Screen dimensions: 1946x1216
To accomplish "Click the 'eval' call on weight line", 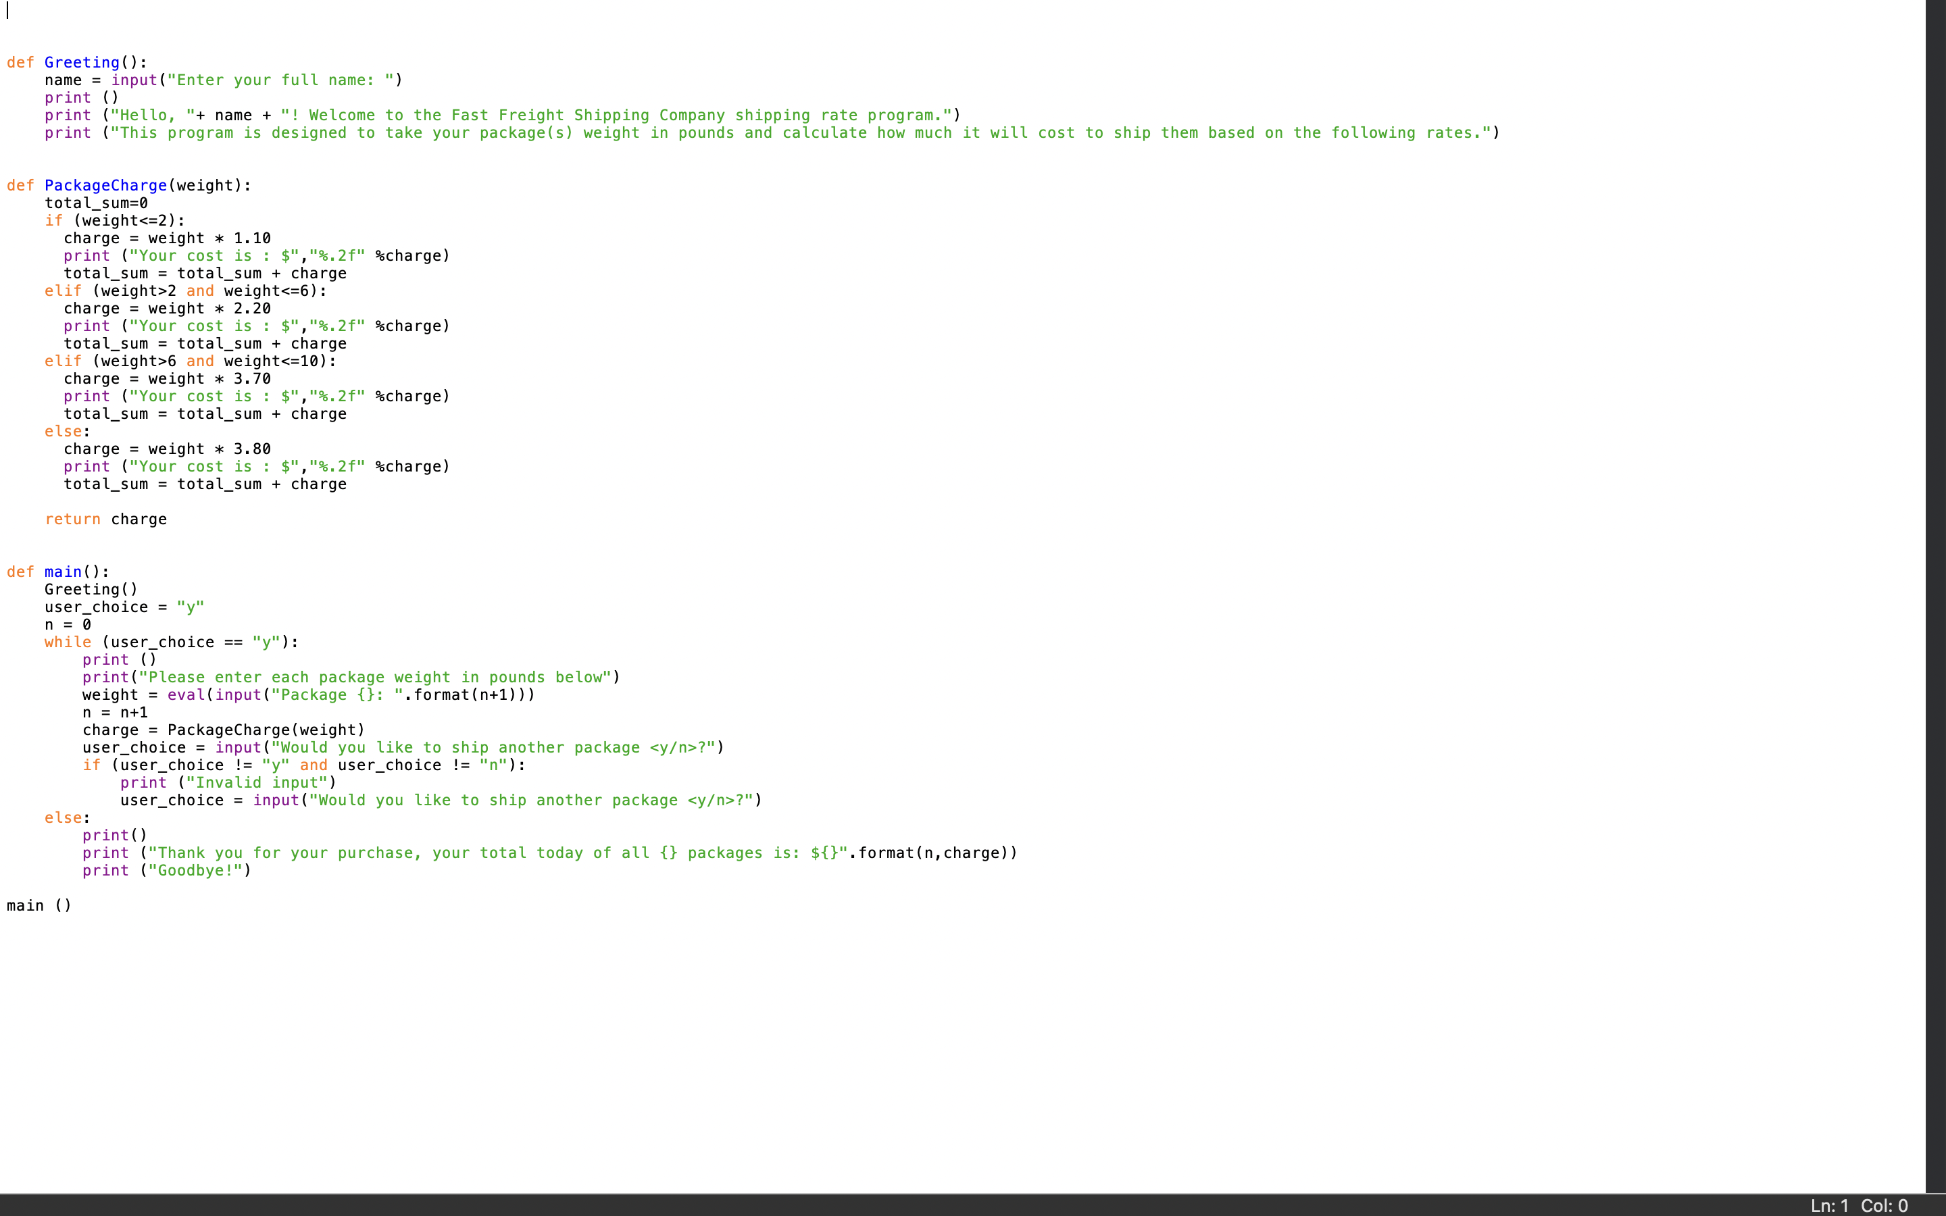I will click(186, 695).
